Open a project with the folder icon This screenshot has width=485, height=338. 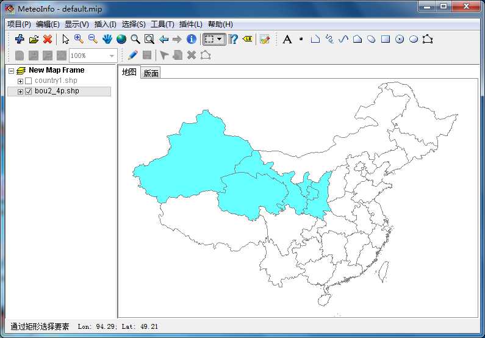click(x=34, y=39)
